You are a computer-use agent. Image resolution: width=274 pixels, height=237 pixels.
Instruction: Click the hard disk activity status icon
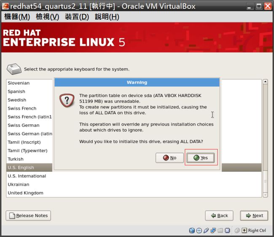[192, 230]
